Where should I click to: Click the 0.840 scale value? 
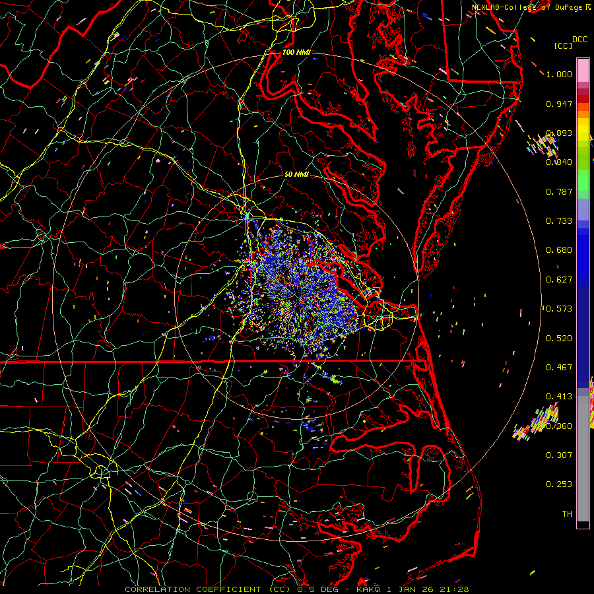tap(559, 162)
